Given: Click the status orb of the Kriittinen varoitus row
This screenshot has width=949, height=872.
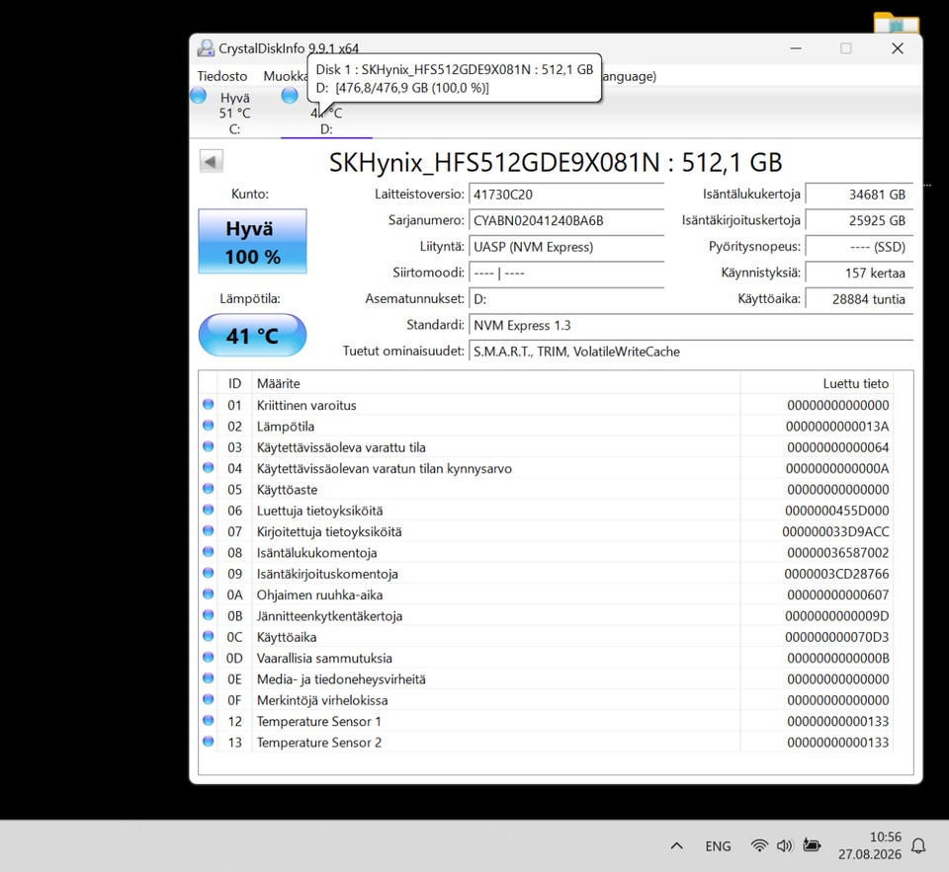Looking at the screenshot, I should coord(209,404).
